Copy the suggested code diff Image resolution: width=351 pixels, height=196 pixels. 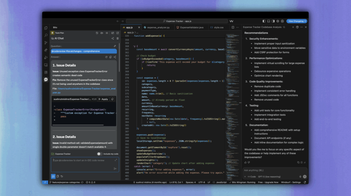[x=112, y=99]
